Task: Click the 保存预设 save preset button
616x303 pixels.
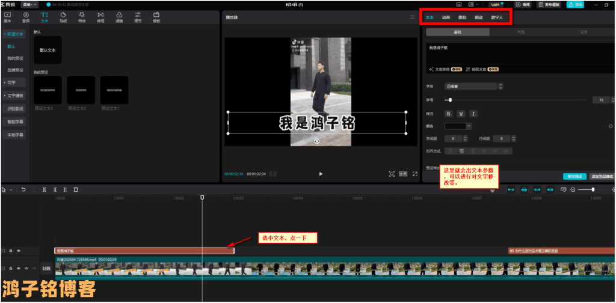Action: [574, 176]
